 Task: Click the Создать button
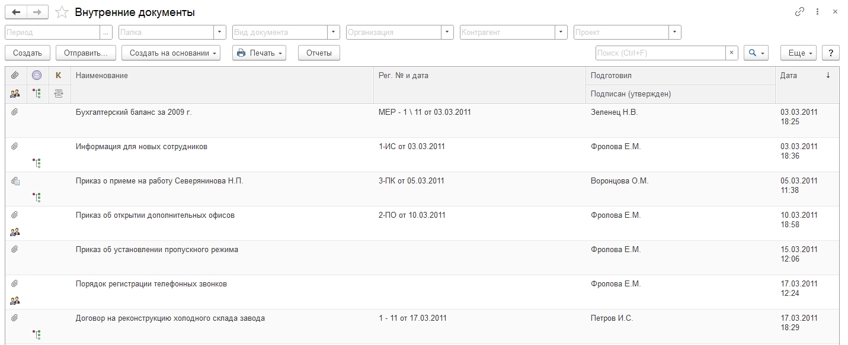click(27, 53)
